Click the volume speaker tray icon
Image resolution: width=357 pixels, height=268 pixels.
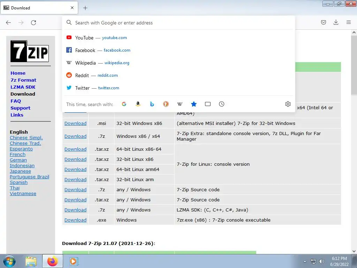tap(322, 261)
